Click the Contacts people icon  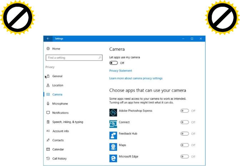[48, 140]
